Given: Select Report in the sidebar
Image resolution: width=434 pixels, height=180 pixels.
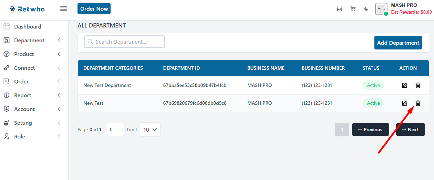Looking at the screenshot, I should 23,95.
